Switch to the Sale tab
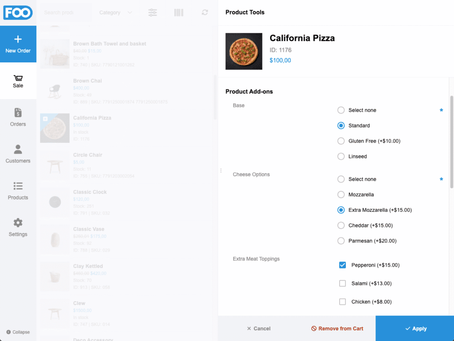The image size is (454, 341). [x=18, y=80]
